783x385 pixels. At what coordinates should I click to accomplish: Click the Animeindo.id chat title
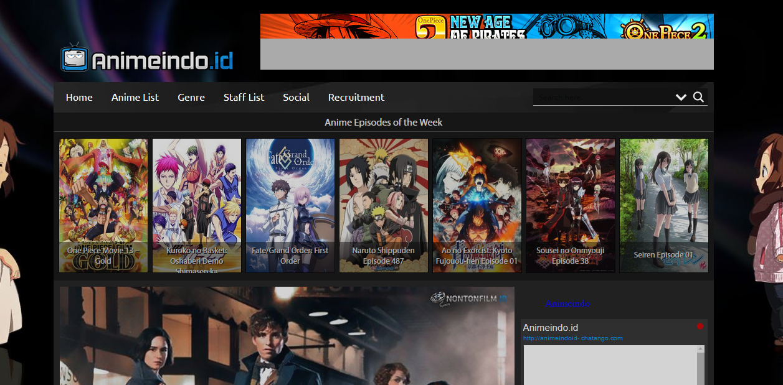(x=551, y=328)
